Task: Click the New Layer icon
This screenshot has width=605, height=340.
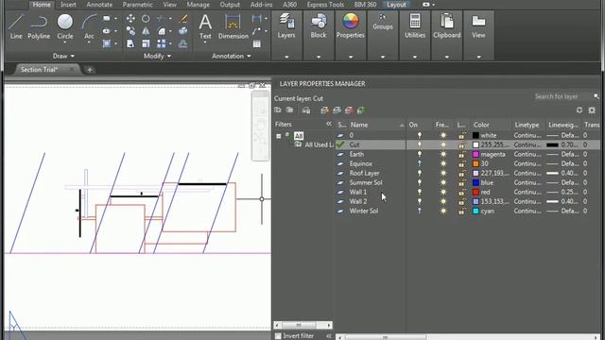Action: 324,110
